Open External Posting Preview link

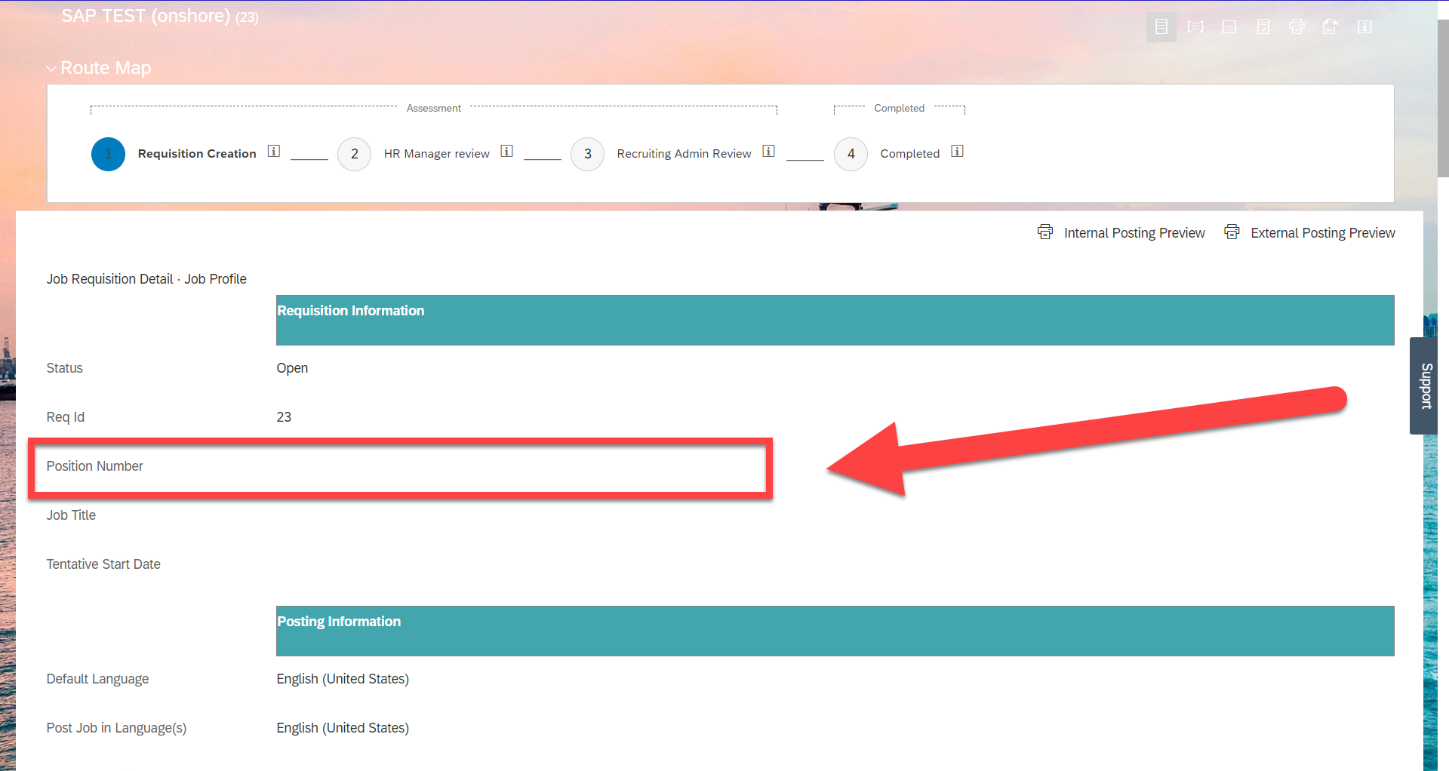[x=1323, y=233]
